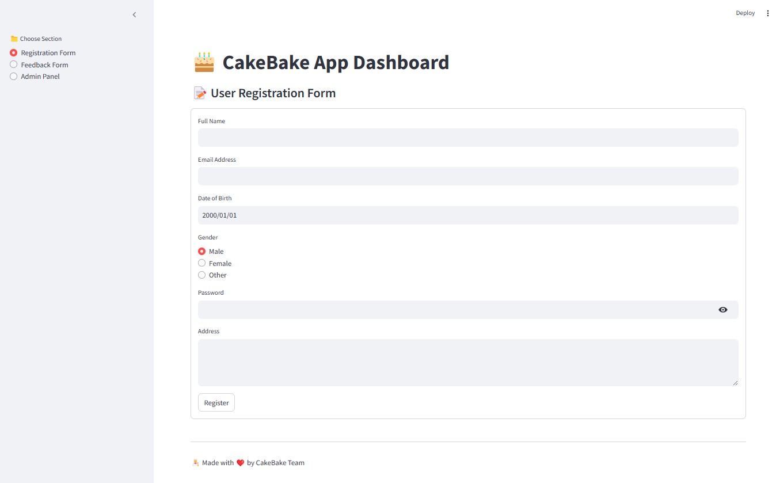The width and height of the screenshot is (776, 483).
Task: Toggle password visibility with the eye icon
Action: click(723, 310)
